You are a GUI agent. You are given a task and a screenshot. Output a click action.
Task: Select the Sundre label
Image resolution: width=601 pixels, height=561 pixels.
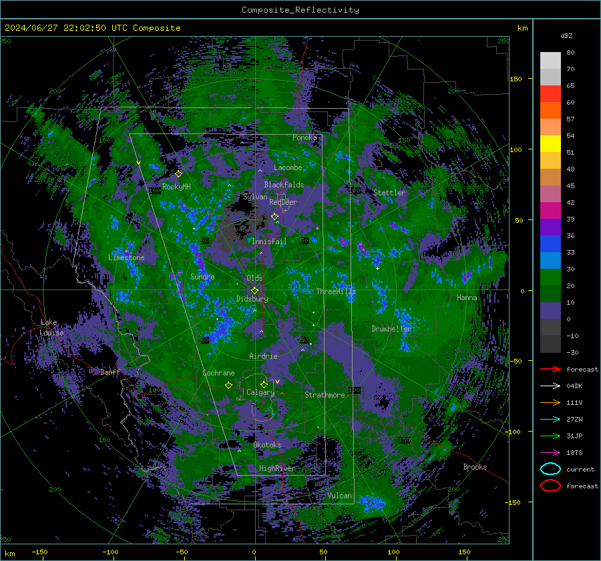point(202,276)
